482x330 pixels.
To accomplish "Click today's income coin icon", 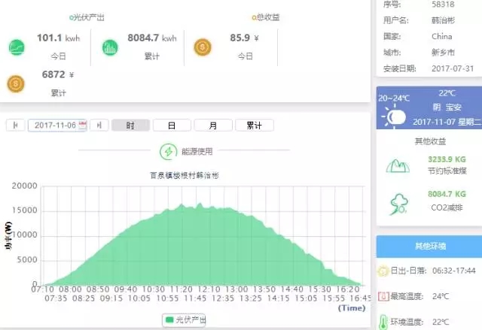I will click(x=203, y=47).
